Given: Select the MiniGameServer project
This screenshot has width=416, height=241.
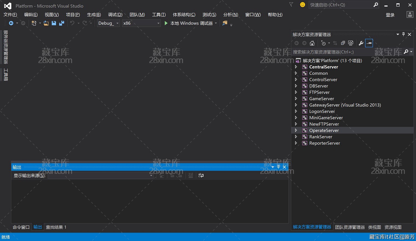Looking at the screenshot, I should pyautogui.click(x=326, y=118).
